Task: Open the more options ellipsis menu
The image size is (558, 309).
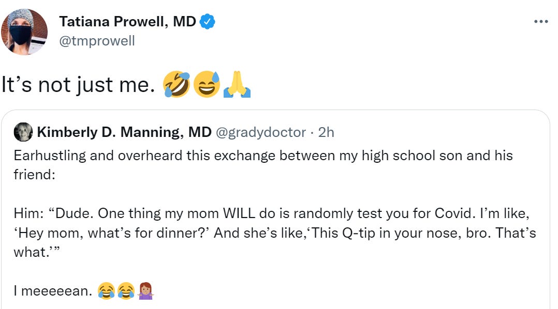Action: click(540, 22)
